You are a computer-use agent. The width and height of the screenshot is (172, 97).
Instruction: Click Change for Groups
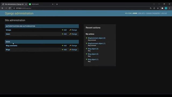[x=73, y=30]
